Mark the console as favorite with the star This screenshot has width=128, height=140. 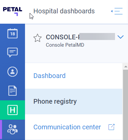coord(37,38)
